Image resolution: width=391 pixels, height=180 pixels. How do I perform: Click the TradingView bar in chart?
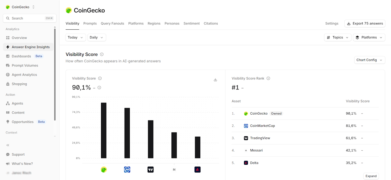pyautogui.click(x=151, y=139)
